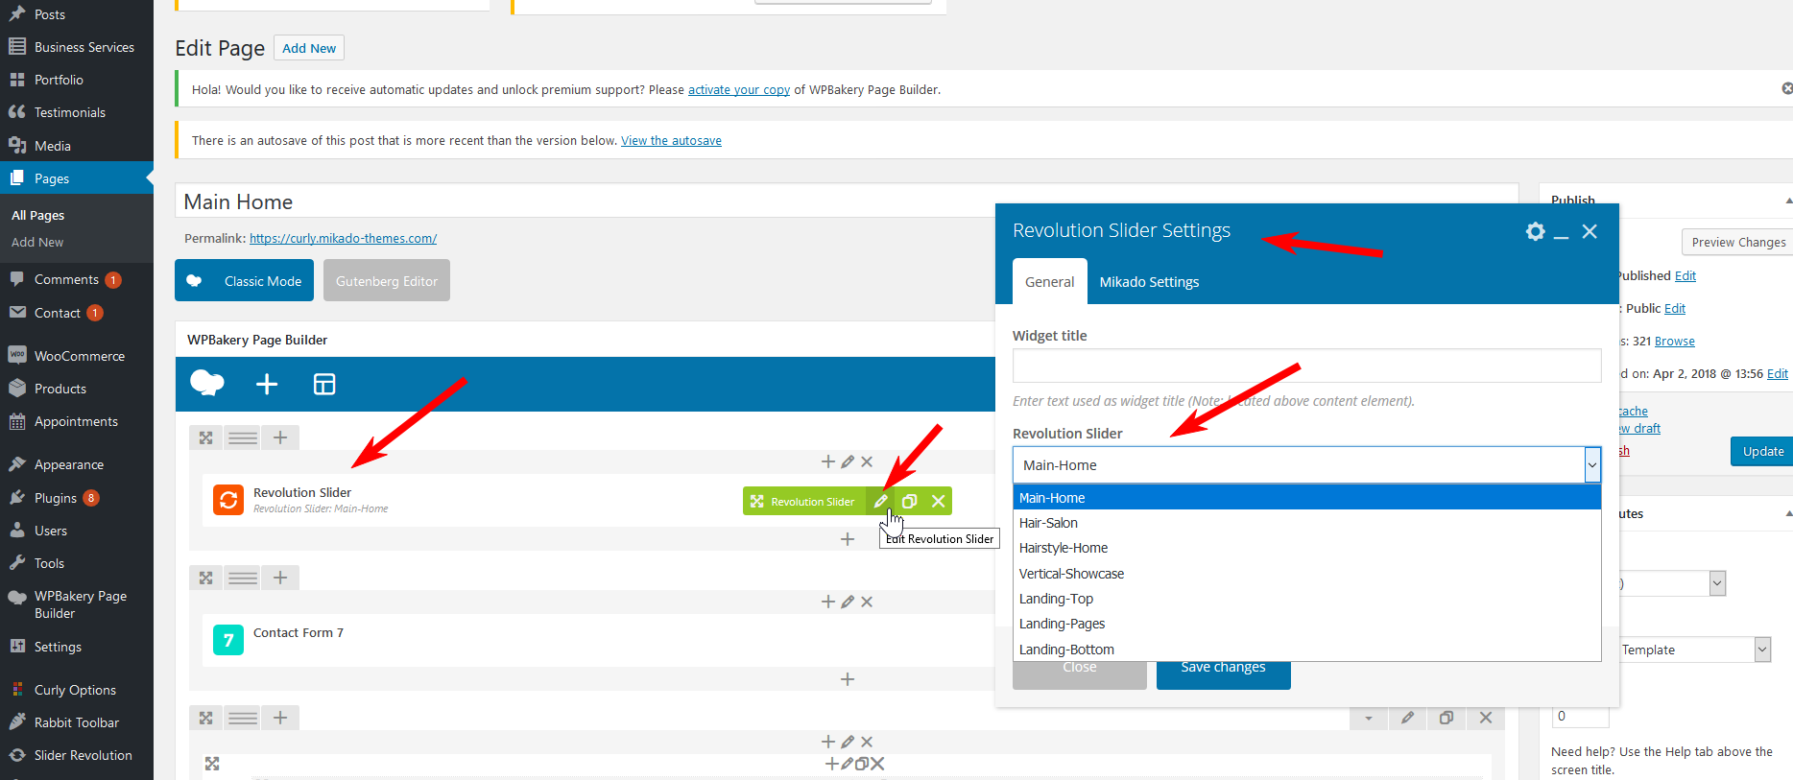Append element below Contact Form 7
The width and height of the screenshot is (1793, 780).
[x=848, y=679]
